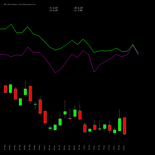Viewport: 155px width, 155px height.
Task: Click the high value H: 6.10
Action: 78,8
